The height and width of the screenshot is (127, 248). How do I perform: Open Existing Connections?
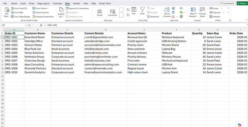[43, 16]
